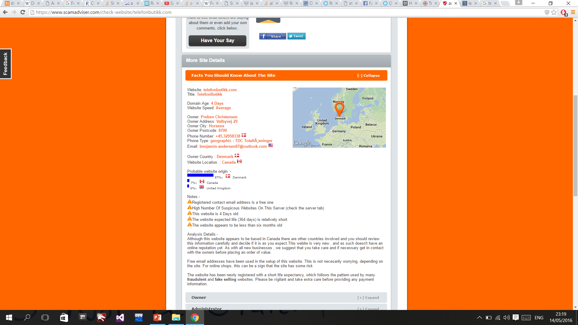Open Visual Studio from the taskbar

(120, 317)
